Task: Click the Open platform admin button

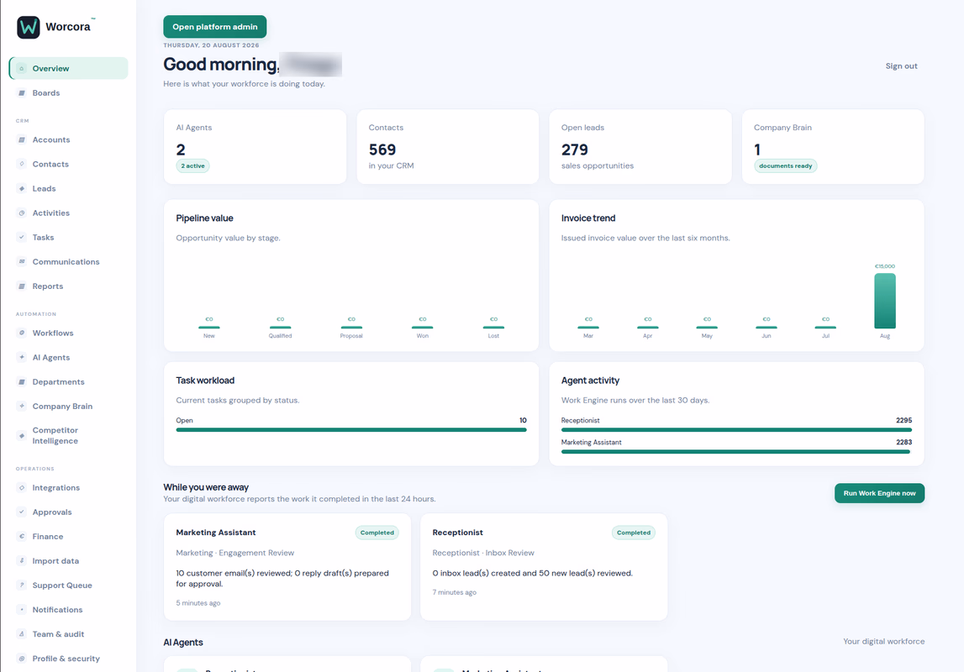Action: [214, 27]
